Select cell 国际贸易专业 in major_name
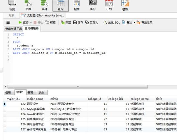The image size is (177, 140). [x=38, y=124]
